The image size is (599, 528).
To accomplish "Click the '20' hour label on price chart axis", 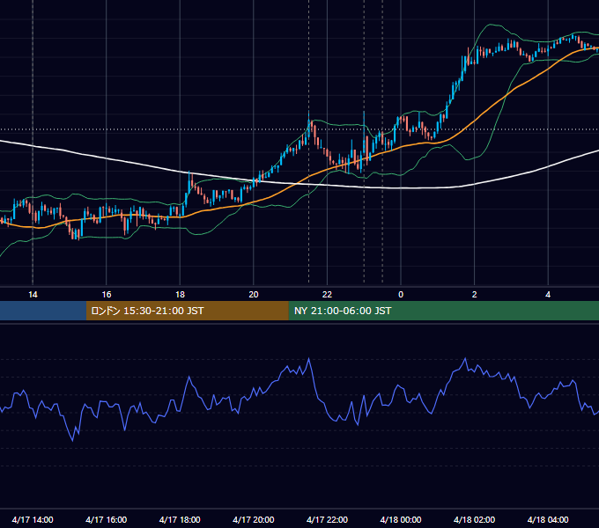I will coord(254,295).
